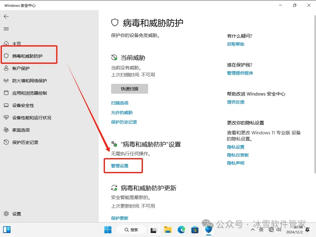Launch Microsoft Edge from the taskbar

point(181,230)
